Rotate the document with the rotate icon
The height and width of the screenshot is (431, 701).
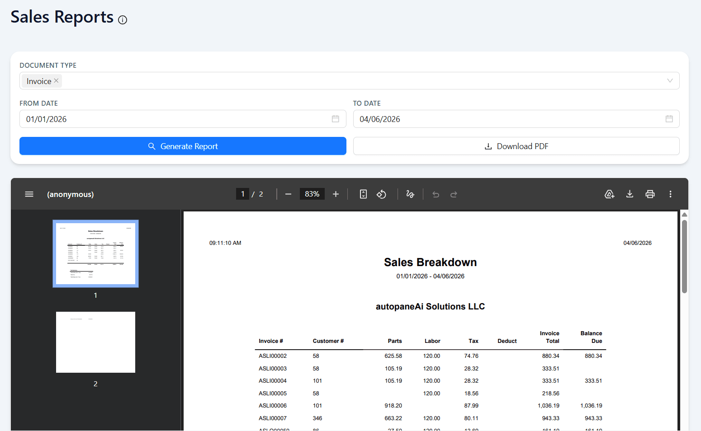click(381, 194)
